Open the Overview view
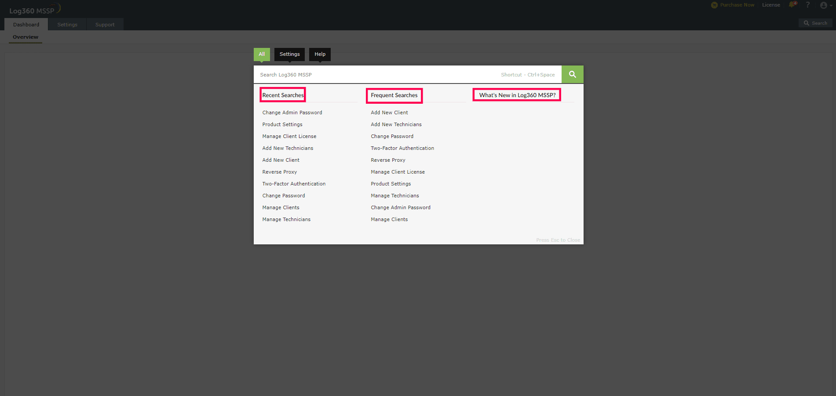The width and height of the screenshot is (836, 396). (25, 37)
